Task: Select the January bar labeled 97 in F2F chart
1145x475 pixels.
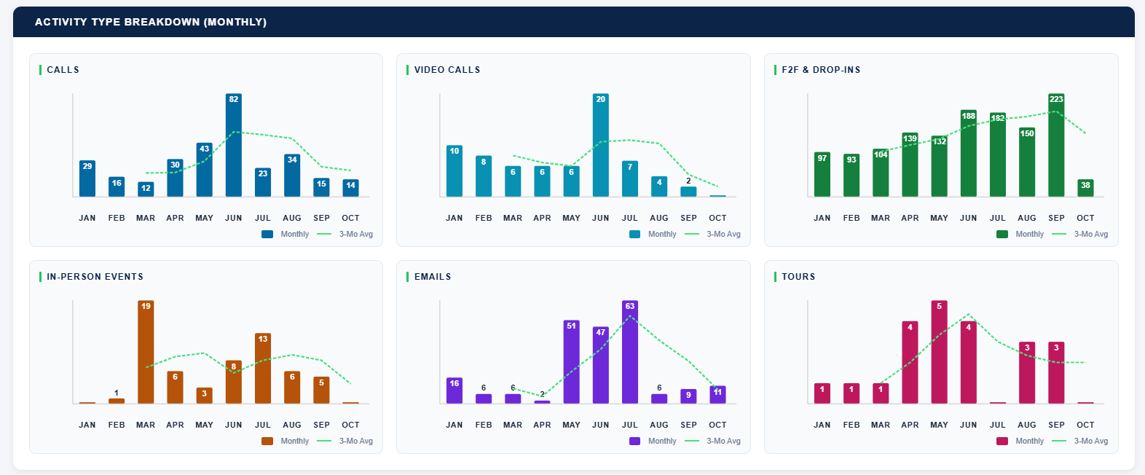Action: [x=822, y=174]
